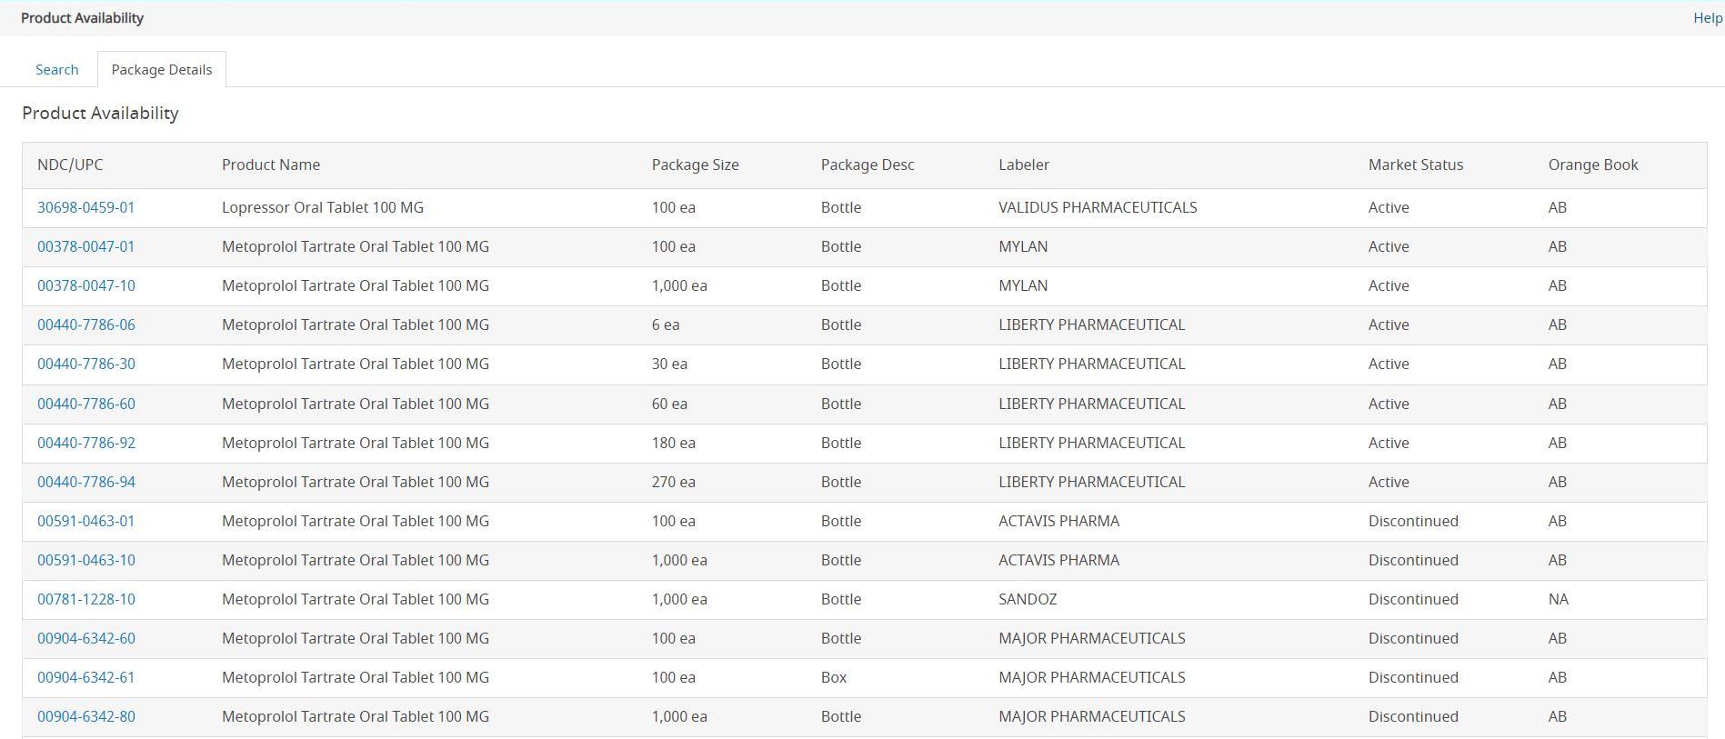This screenshot has width=1725, height=739.
Task: Open NDC 30698-0459-01 Lopressor link
Action: coord(85,207)
